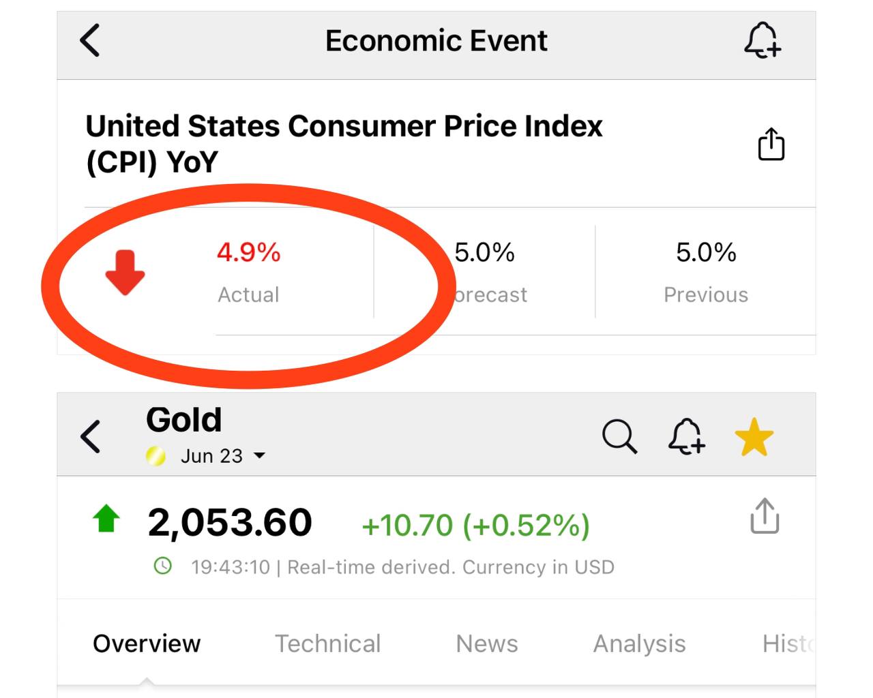Screen dimensions: 873x698
Task: Open the Analysis tab
Action: pos(639,643)
